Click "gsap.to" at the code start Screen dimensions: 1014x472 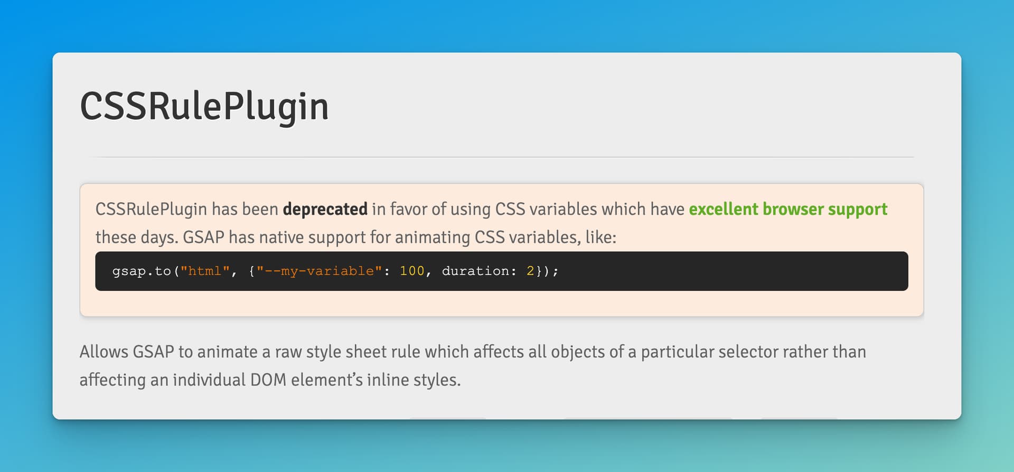click(x=142, y=271)
